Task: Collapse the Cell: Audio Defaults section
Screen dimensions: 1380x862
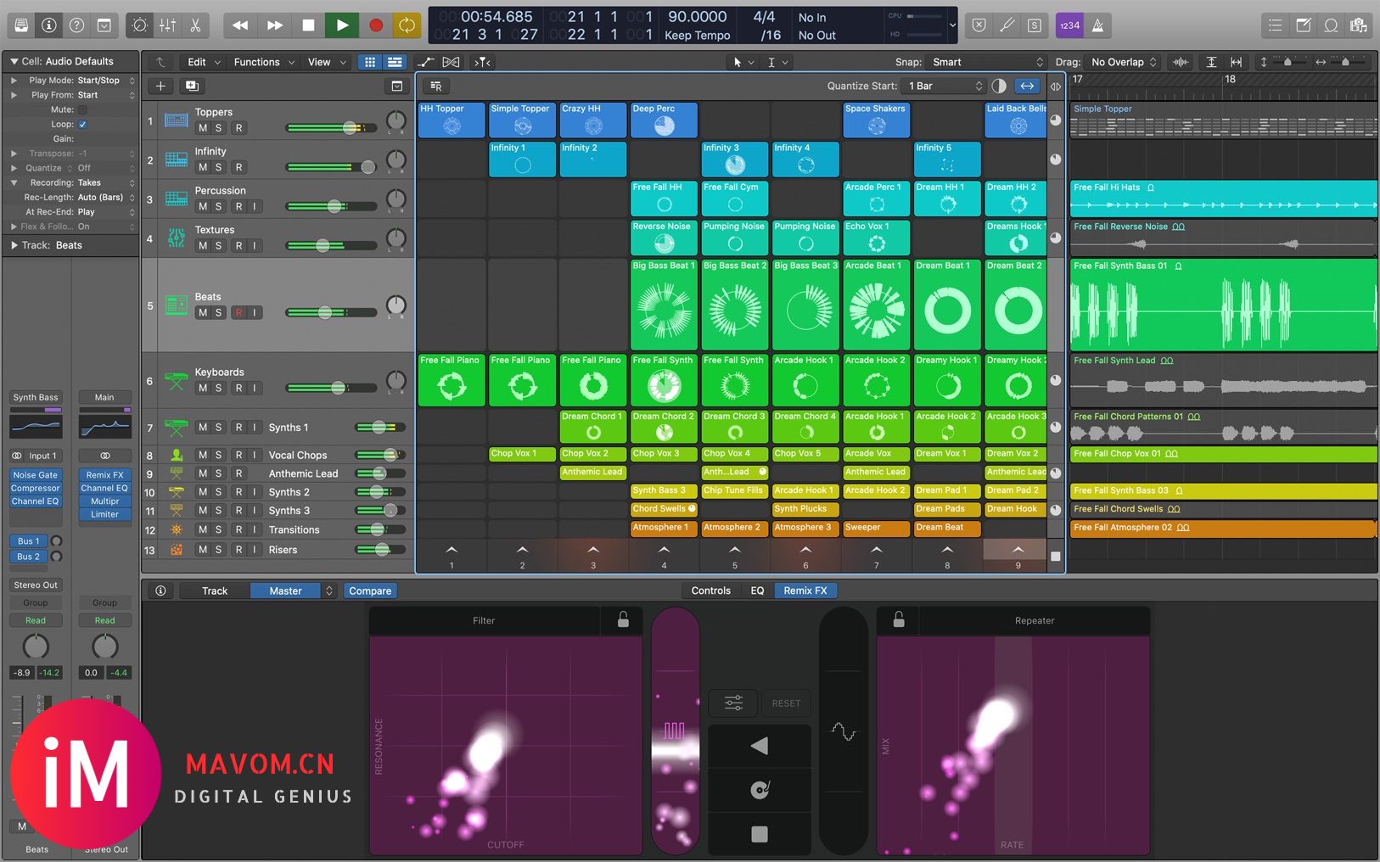Action: [14, 61]
